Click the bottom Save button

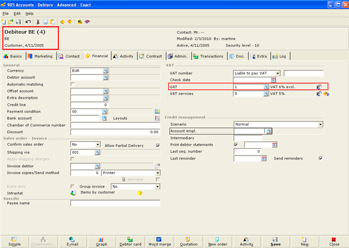[x=275, y=242]
